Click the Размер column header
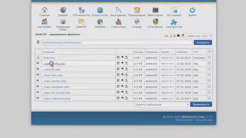Viewport: 246px width, 138px height. [138, 52]
